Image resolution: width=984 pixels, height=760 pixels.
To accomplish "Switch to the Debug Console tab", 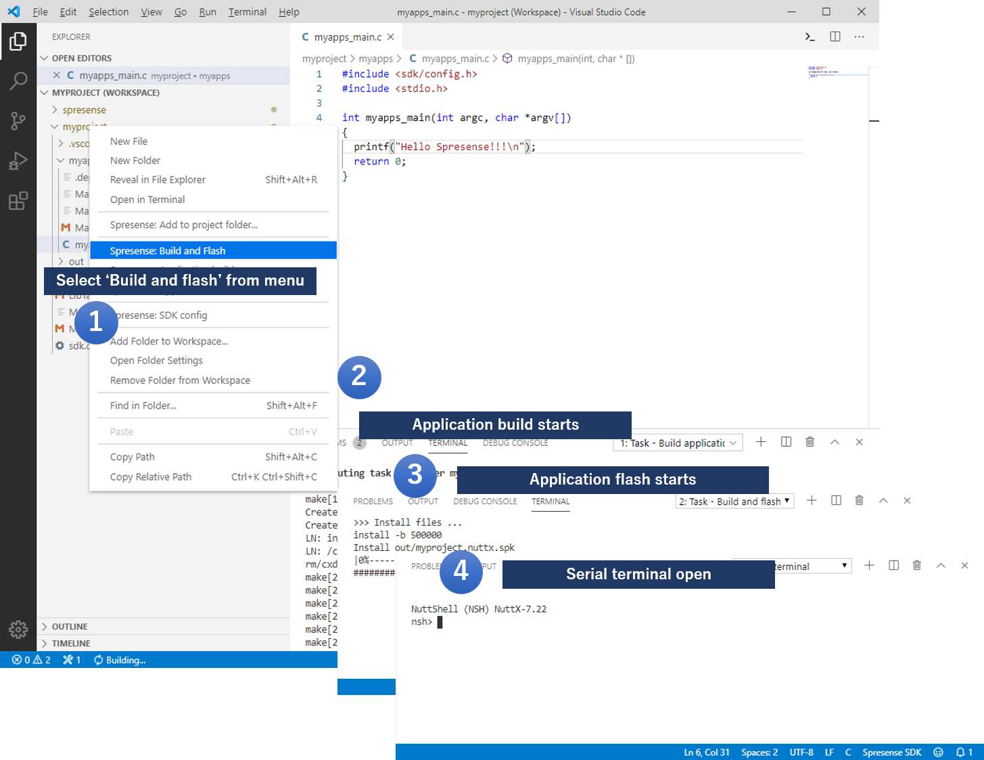I will click(x=485, y=501).
